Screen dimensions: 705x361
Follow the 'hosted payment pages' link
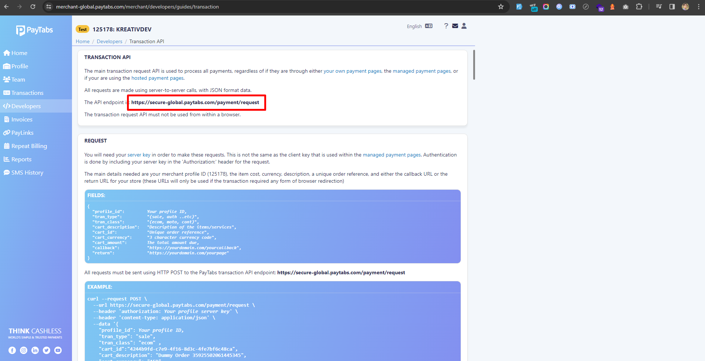tap(157, 78)
